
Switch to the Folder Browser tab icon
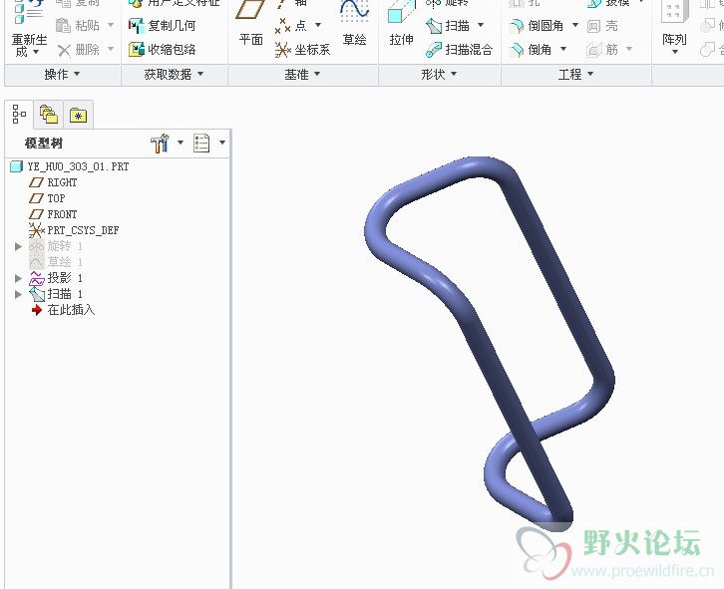pyautogui.click(x=49, y=115)
